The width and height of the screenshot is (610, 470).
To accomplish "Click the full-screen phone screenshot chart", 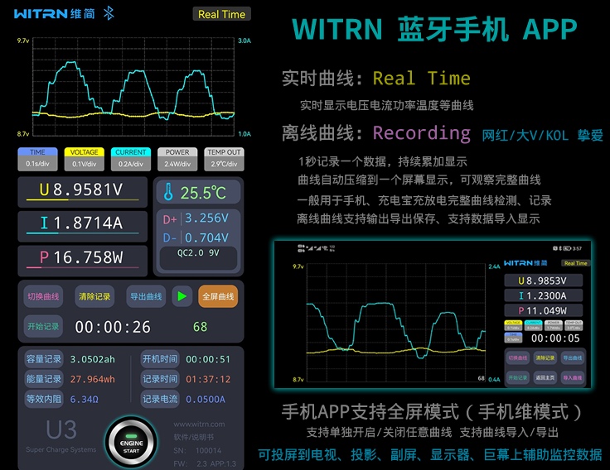I will 396,324.
